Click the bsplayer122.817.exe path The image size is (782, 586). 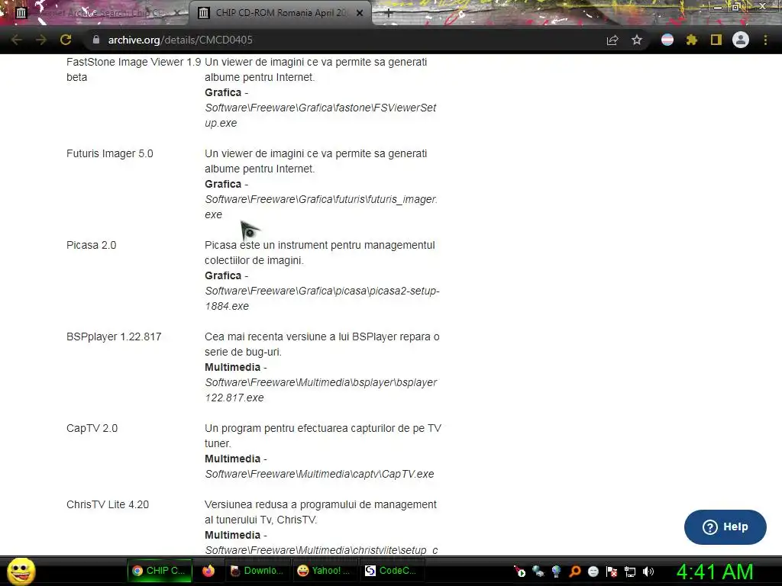(321, 390)
